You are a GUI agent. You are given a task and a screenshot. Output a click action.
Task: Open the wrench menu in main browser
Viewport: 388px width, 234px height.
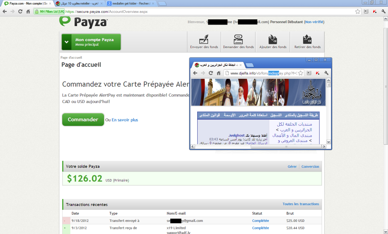383,11
